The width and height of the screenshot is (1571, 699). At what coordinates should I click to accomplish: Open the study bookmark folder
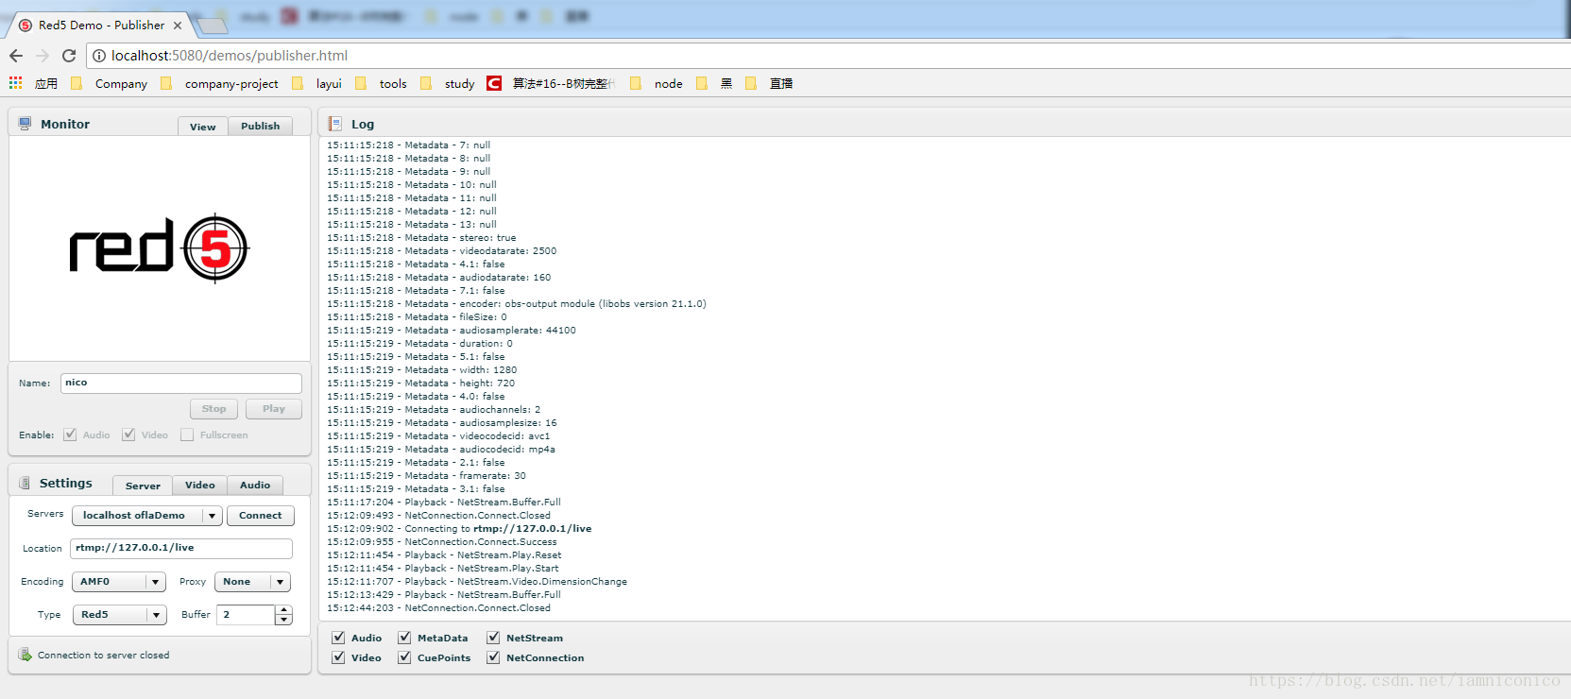coord(447,83)
